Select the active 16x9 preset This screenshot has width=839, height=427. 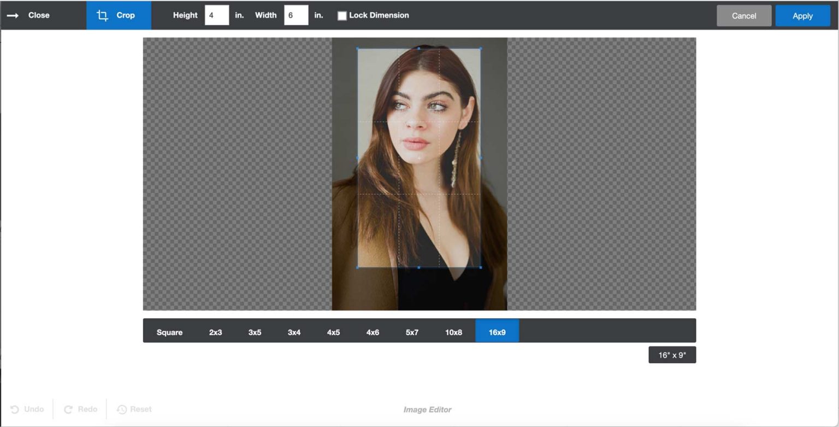(x=497, y=331)
